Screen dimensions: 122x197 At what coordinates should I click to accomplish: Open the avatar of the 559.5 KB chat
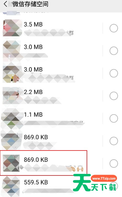(11, 186)
